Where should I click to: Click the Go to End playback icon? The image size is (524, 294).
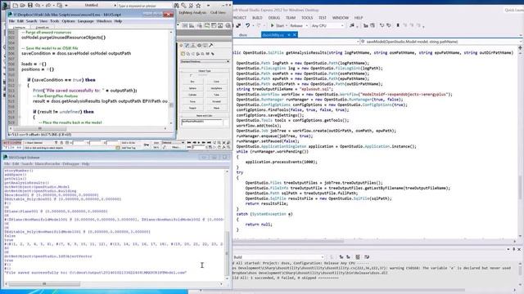tap(209, 143)
